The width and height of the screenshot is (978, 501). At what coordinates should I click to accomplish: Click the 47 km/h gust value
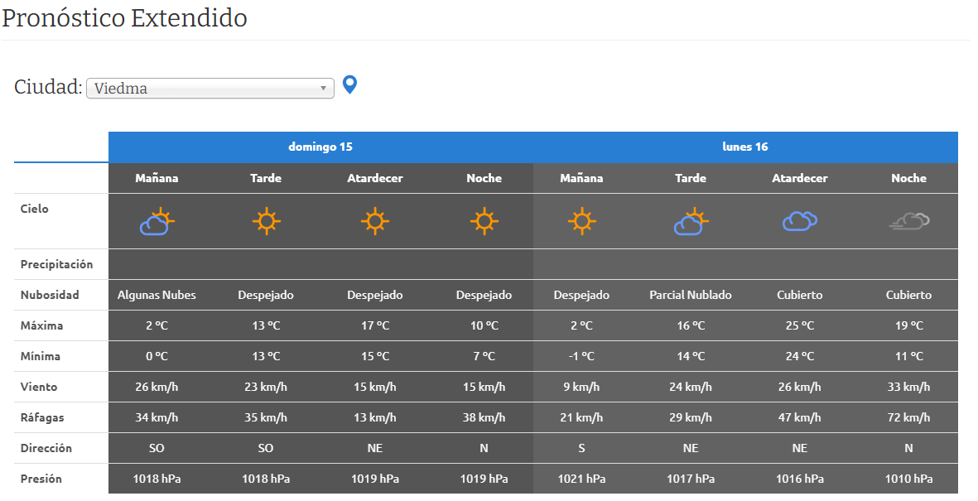(x=800, y=417)
